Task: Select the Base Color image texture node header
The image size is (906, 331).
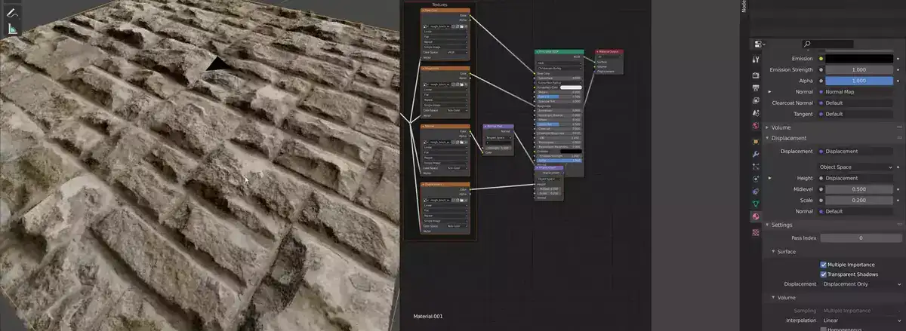Action: [445, 11]
